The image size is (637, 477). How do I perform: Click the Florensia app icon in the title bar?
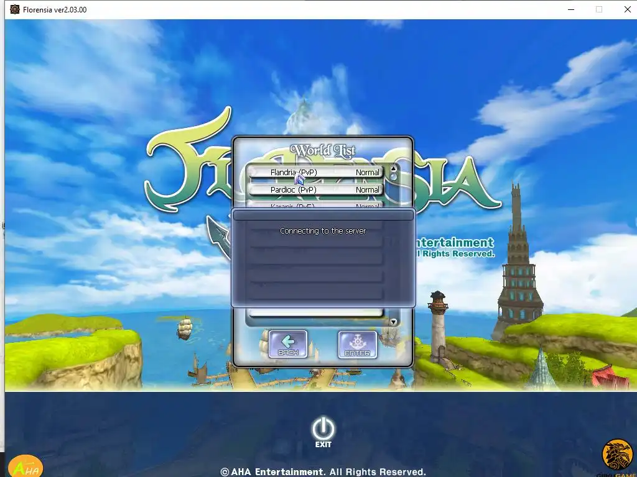(15, 9)
